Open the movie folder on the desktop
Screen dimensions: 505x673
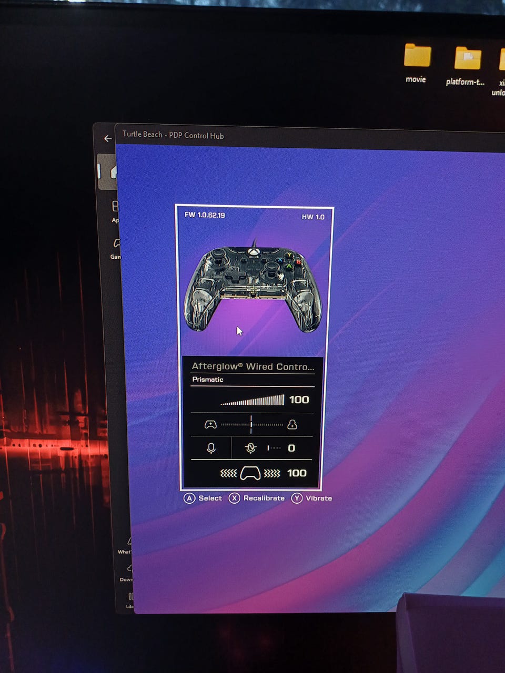click(417, 63)
